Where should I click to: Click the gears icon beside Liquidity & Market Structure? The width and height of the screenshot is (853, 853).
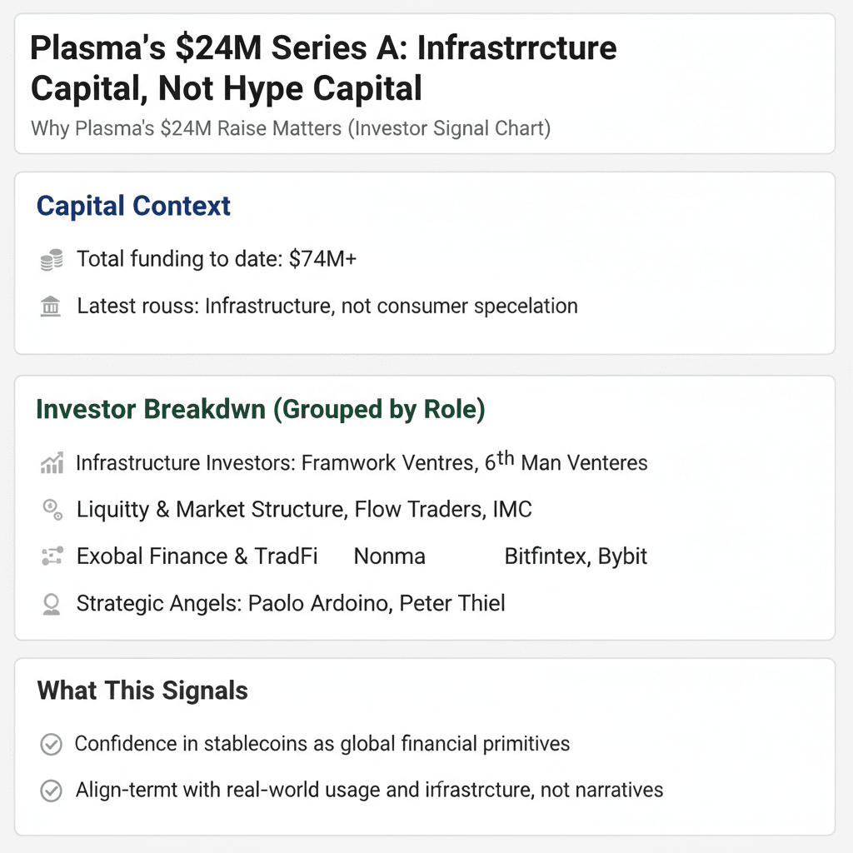click(51, 510)
